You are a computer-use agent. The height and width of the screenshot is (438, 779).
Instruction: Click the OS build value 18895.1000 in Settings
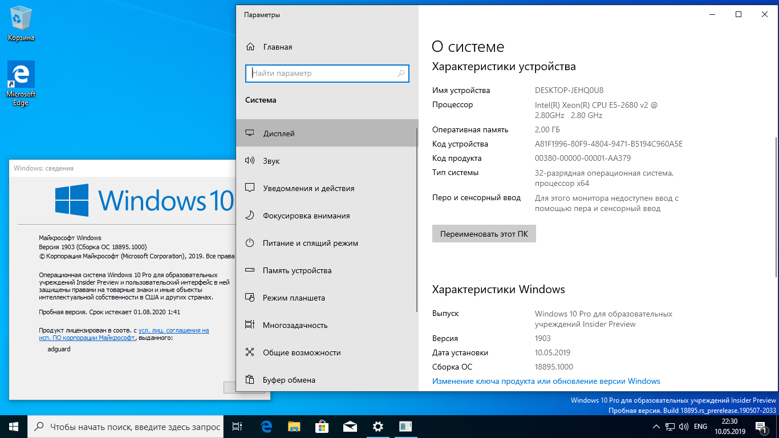[x=554, y=367]
